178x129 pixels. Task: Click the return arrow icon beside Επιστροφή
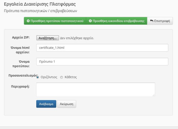coord(152,21)
